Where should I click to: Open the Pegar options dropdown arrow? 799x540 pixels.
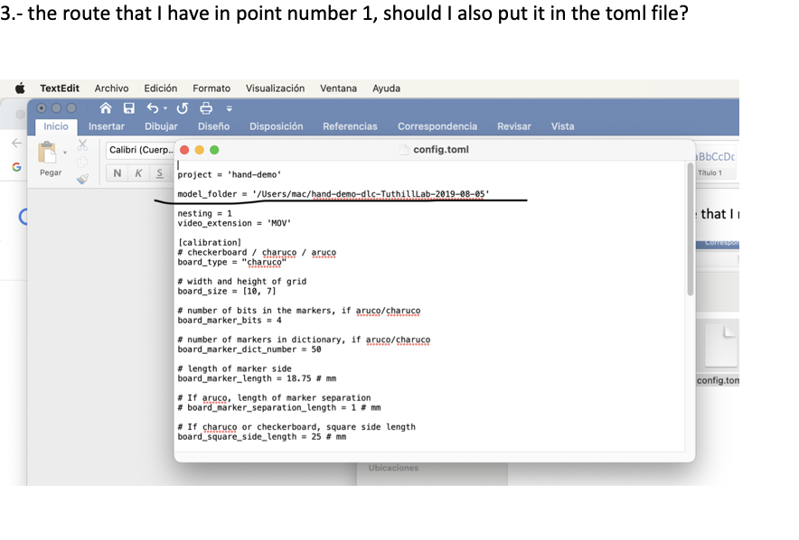point(65,152)
